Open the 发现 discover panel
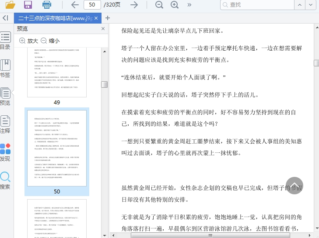 point(5,152)
